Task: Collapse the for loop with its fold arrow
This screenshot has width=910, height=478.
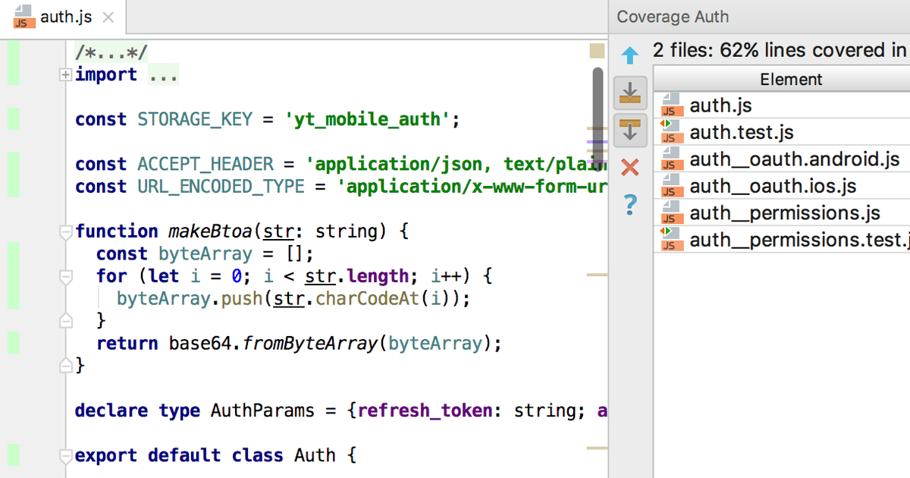Action: [x=65, y=277]
